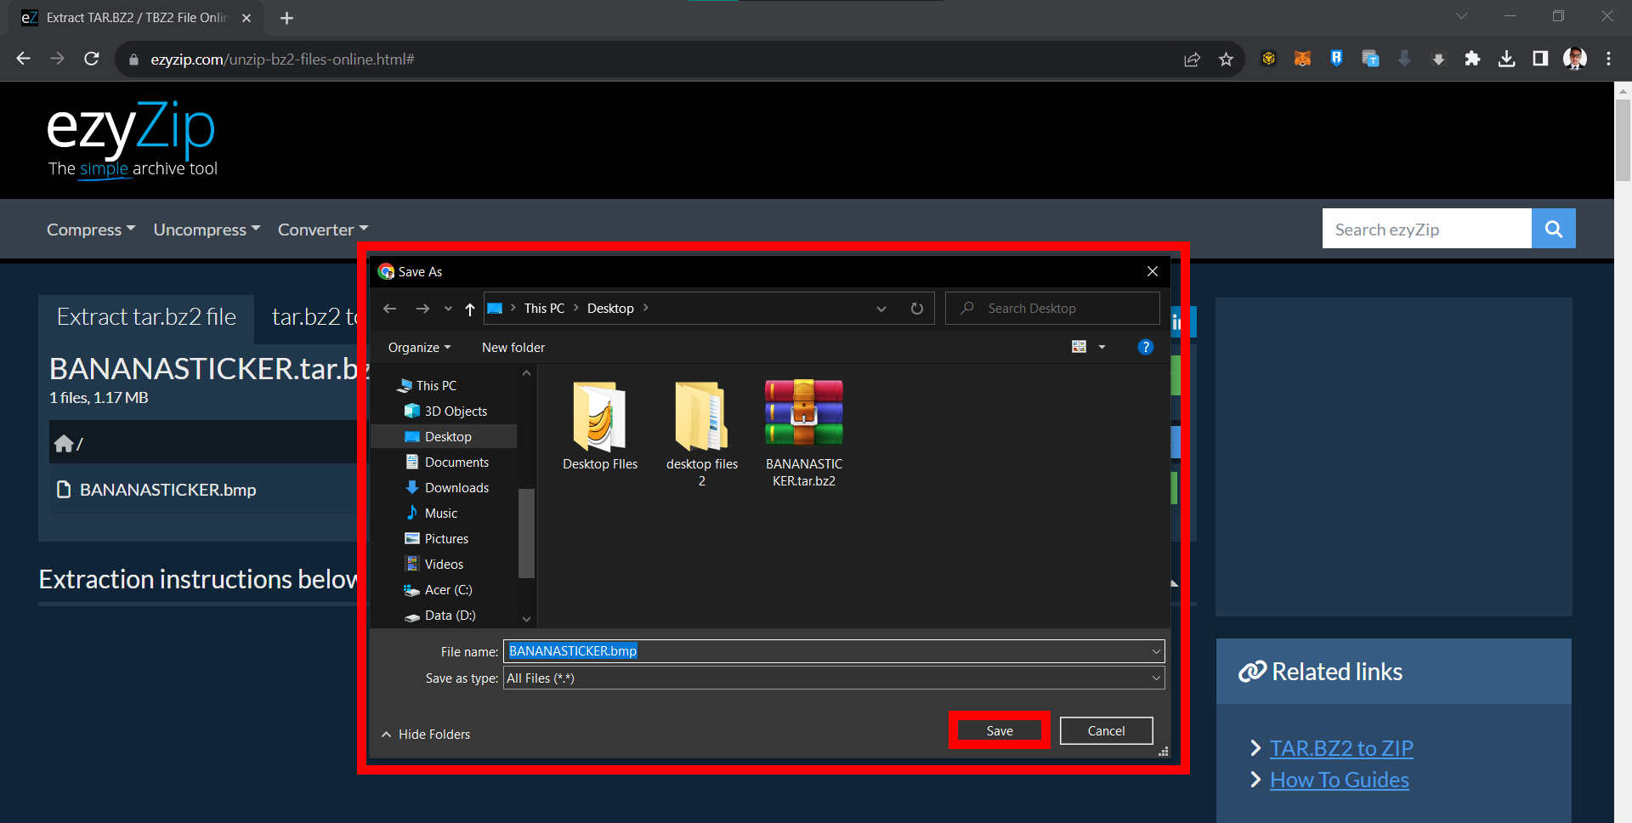Click the ezyZip logo

point(129,128)
